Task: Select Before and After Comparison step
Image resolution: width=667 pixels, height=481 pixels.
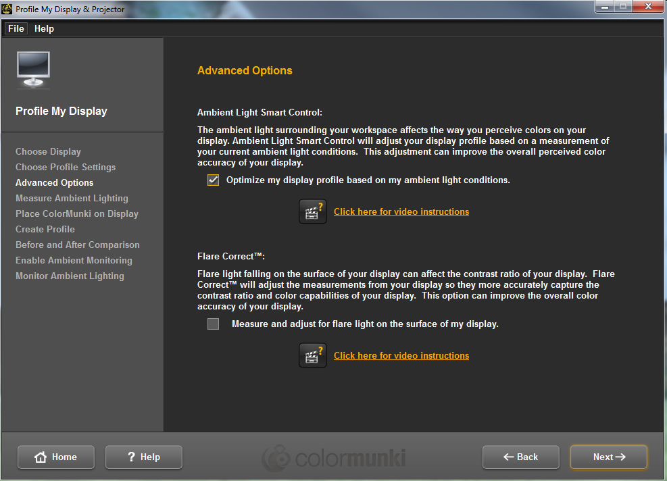Action: click(x=78, y=245)
